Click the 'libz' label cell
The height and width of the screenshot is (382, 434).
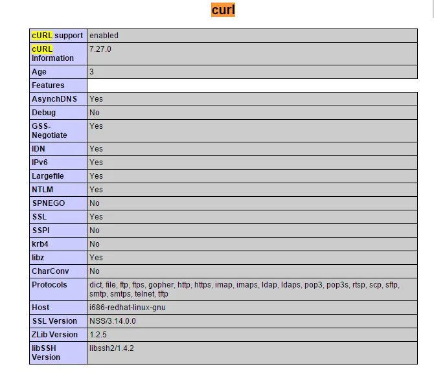[58, 258]
